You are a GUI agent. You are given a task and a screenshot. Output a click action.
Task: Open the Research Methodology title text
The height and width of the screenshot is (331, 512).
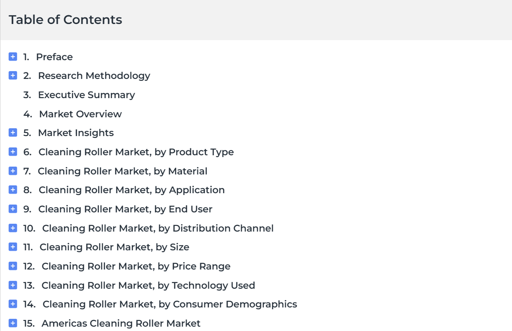coord(94,76)
